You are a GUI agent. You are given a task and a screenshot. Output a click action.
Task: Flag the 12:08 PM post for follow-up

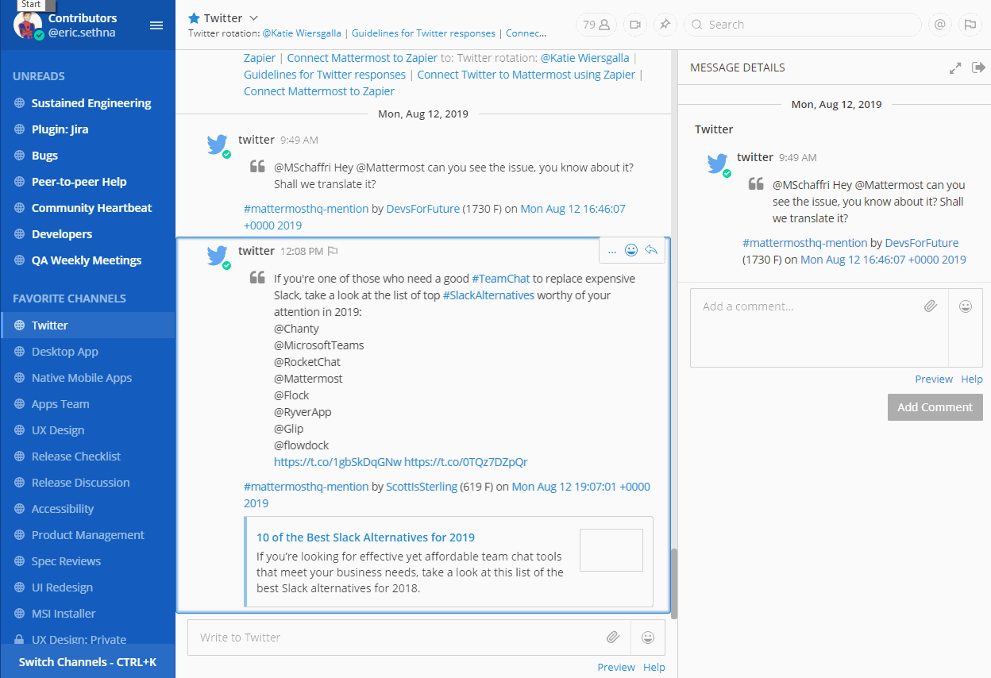coord(333,251)
